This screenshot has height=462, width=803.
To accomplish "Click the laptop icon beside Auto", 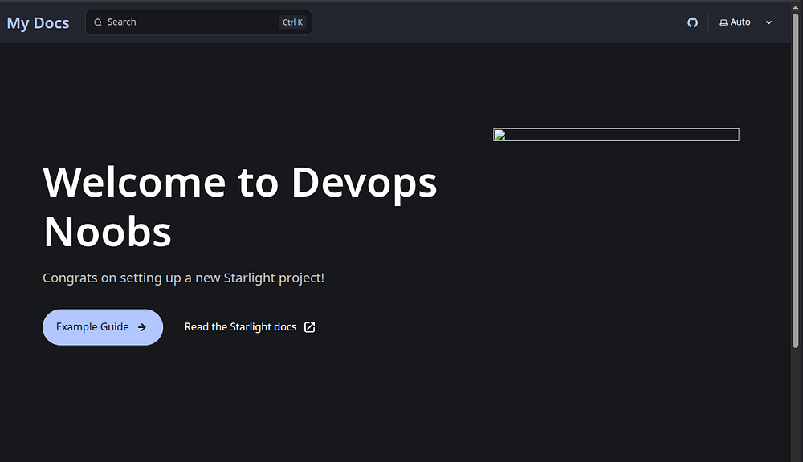I will click(x=724, y=22).
